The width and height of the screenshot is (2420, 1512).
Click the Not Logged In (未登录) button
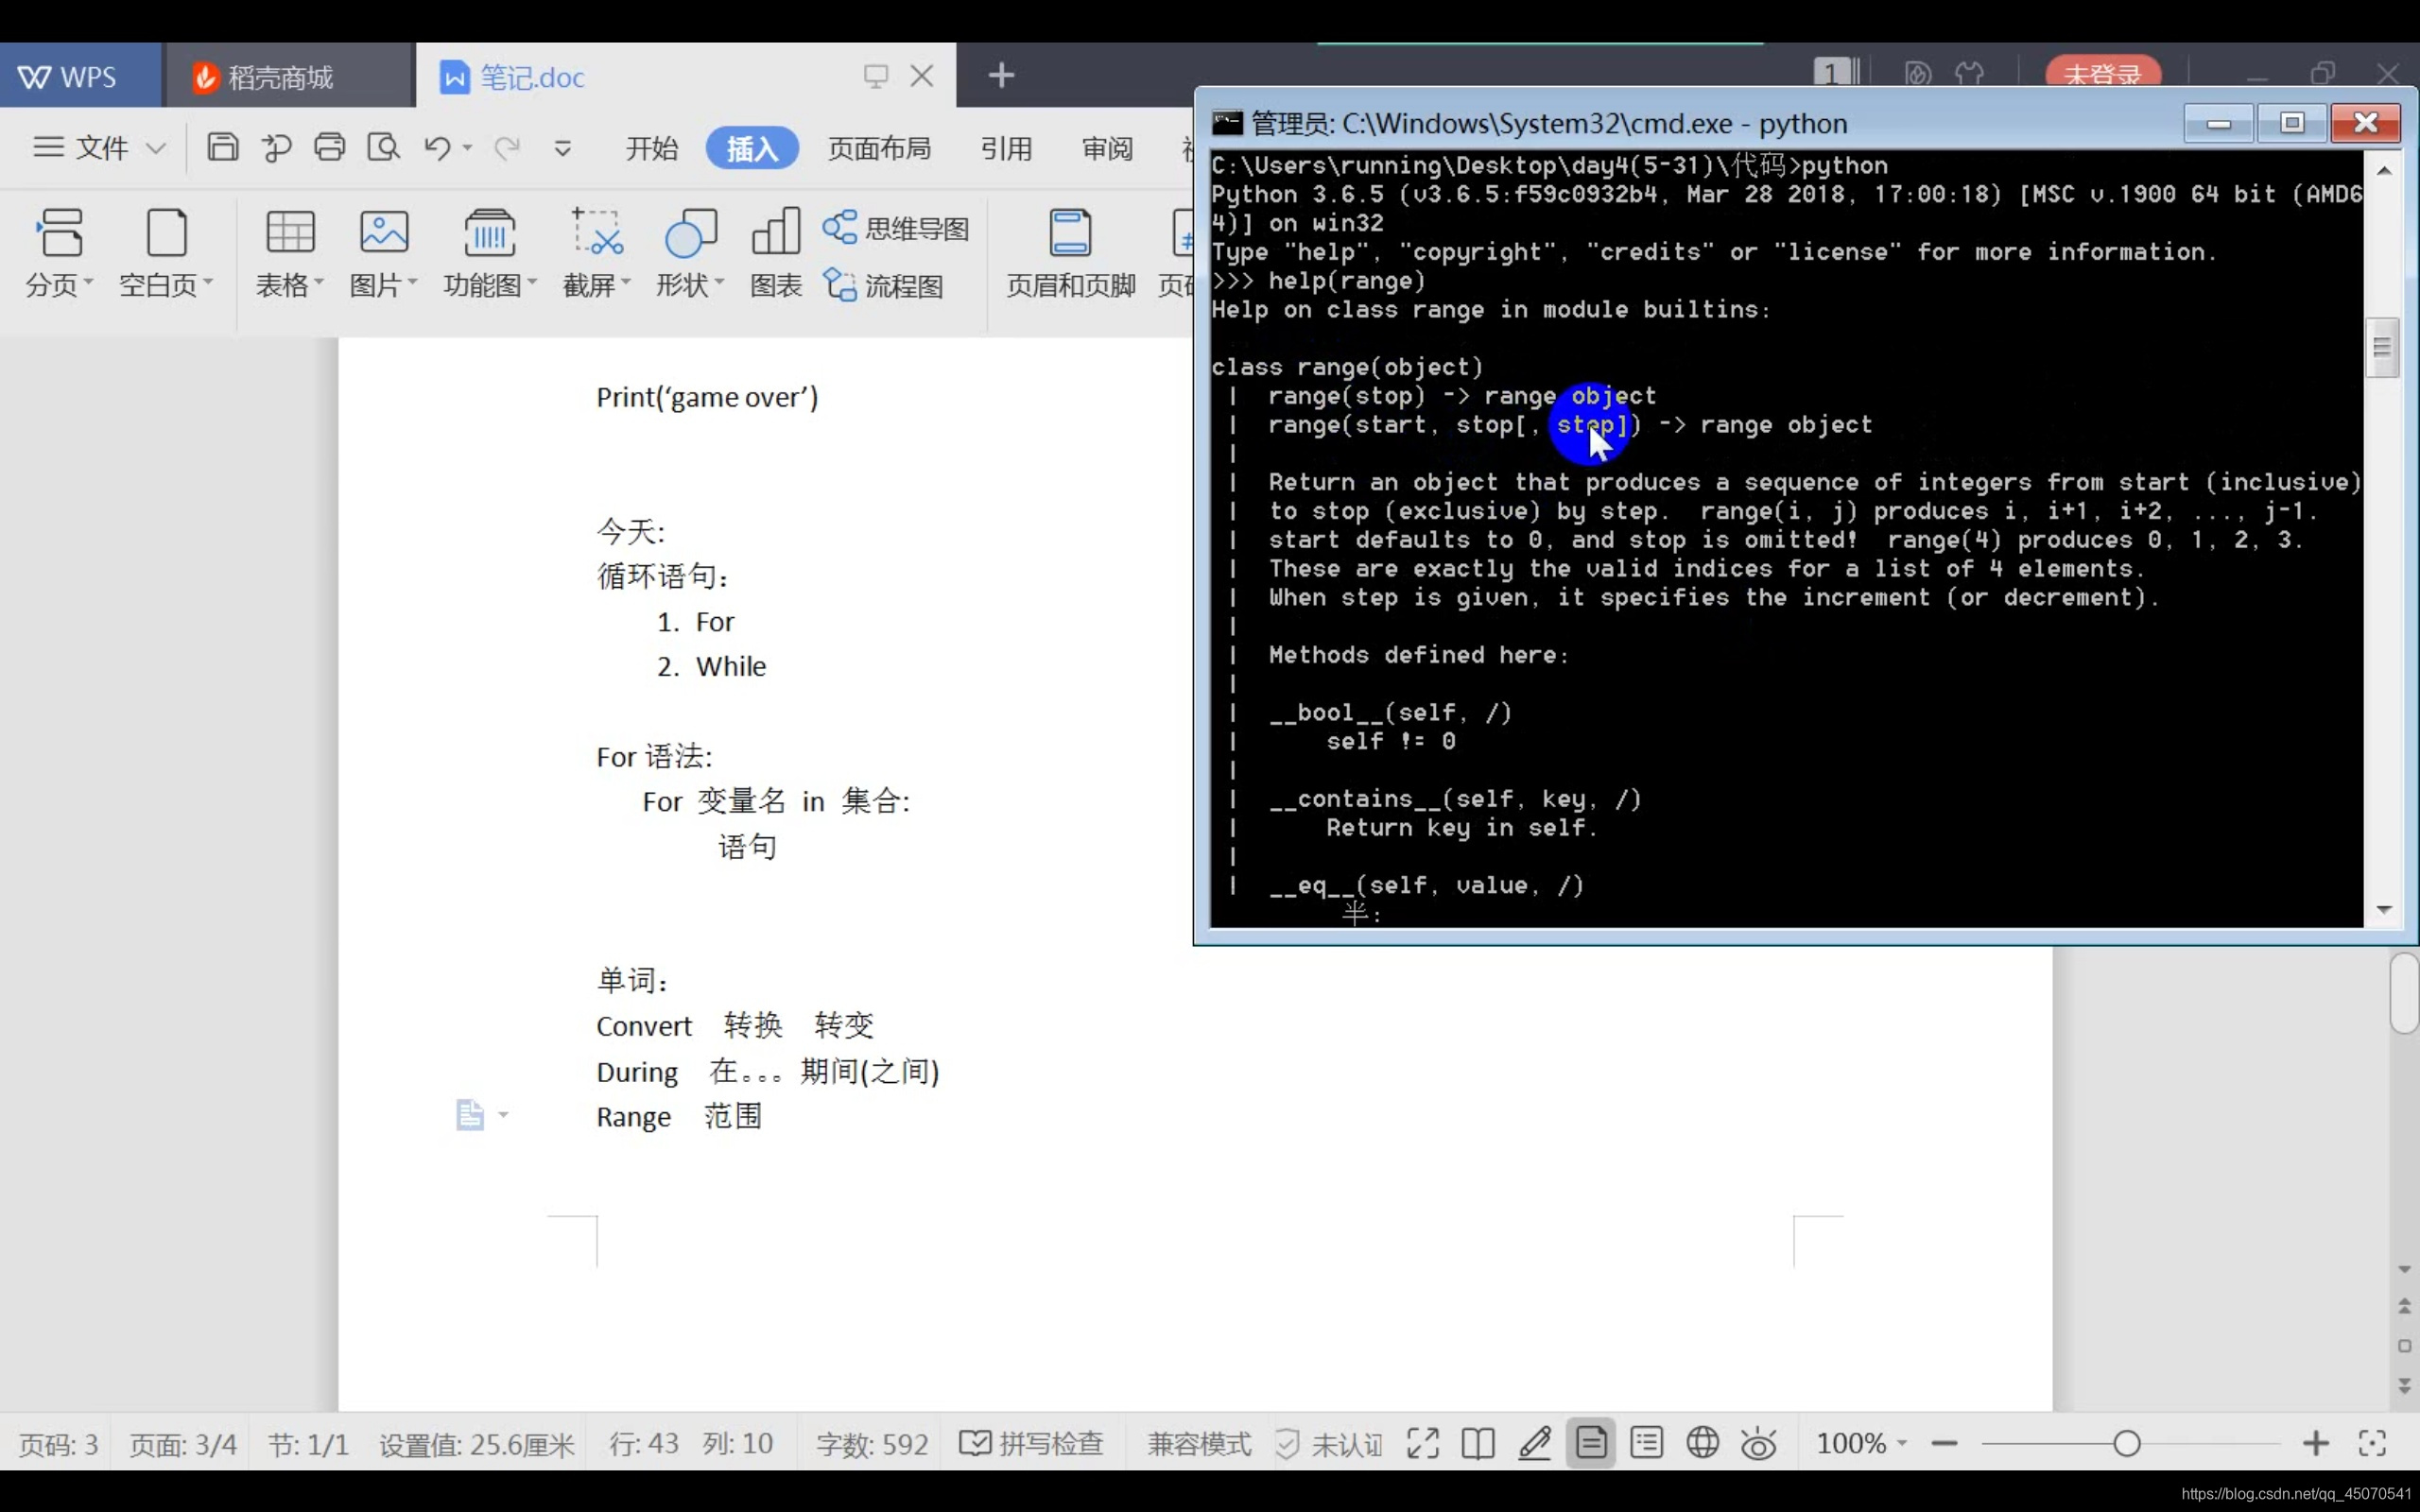[2102, 74]
